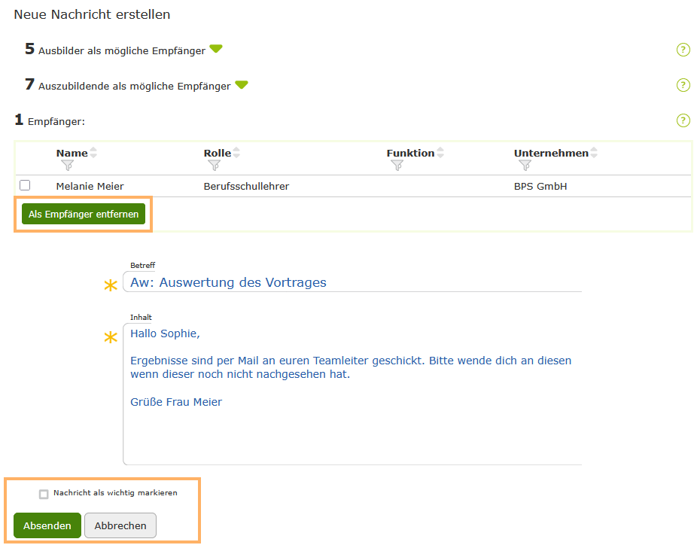697x545 pixels.
Task: Click the Als Empfänger entfernen button
Action: (83, 213)
